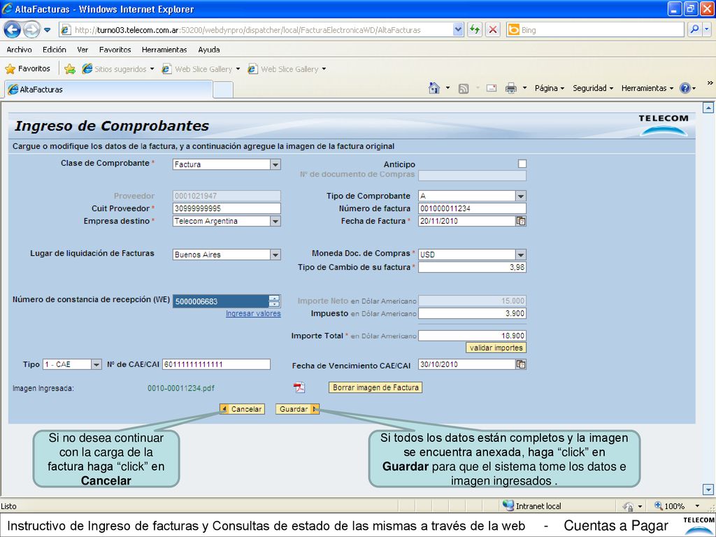
Task: Click the browser Forward arrow button
Action: pyautogui.click(x=31, y=30)
